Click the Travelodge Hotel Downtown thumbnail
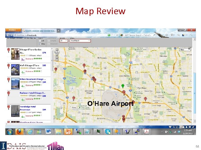 point(15,111)
